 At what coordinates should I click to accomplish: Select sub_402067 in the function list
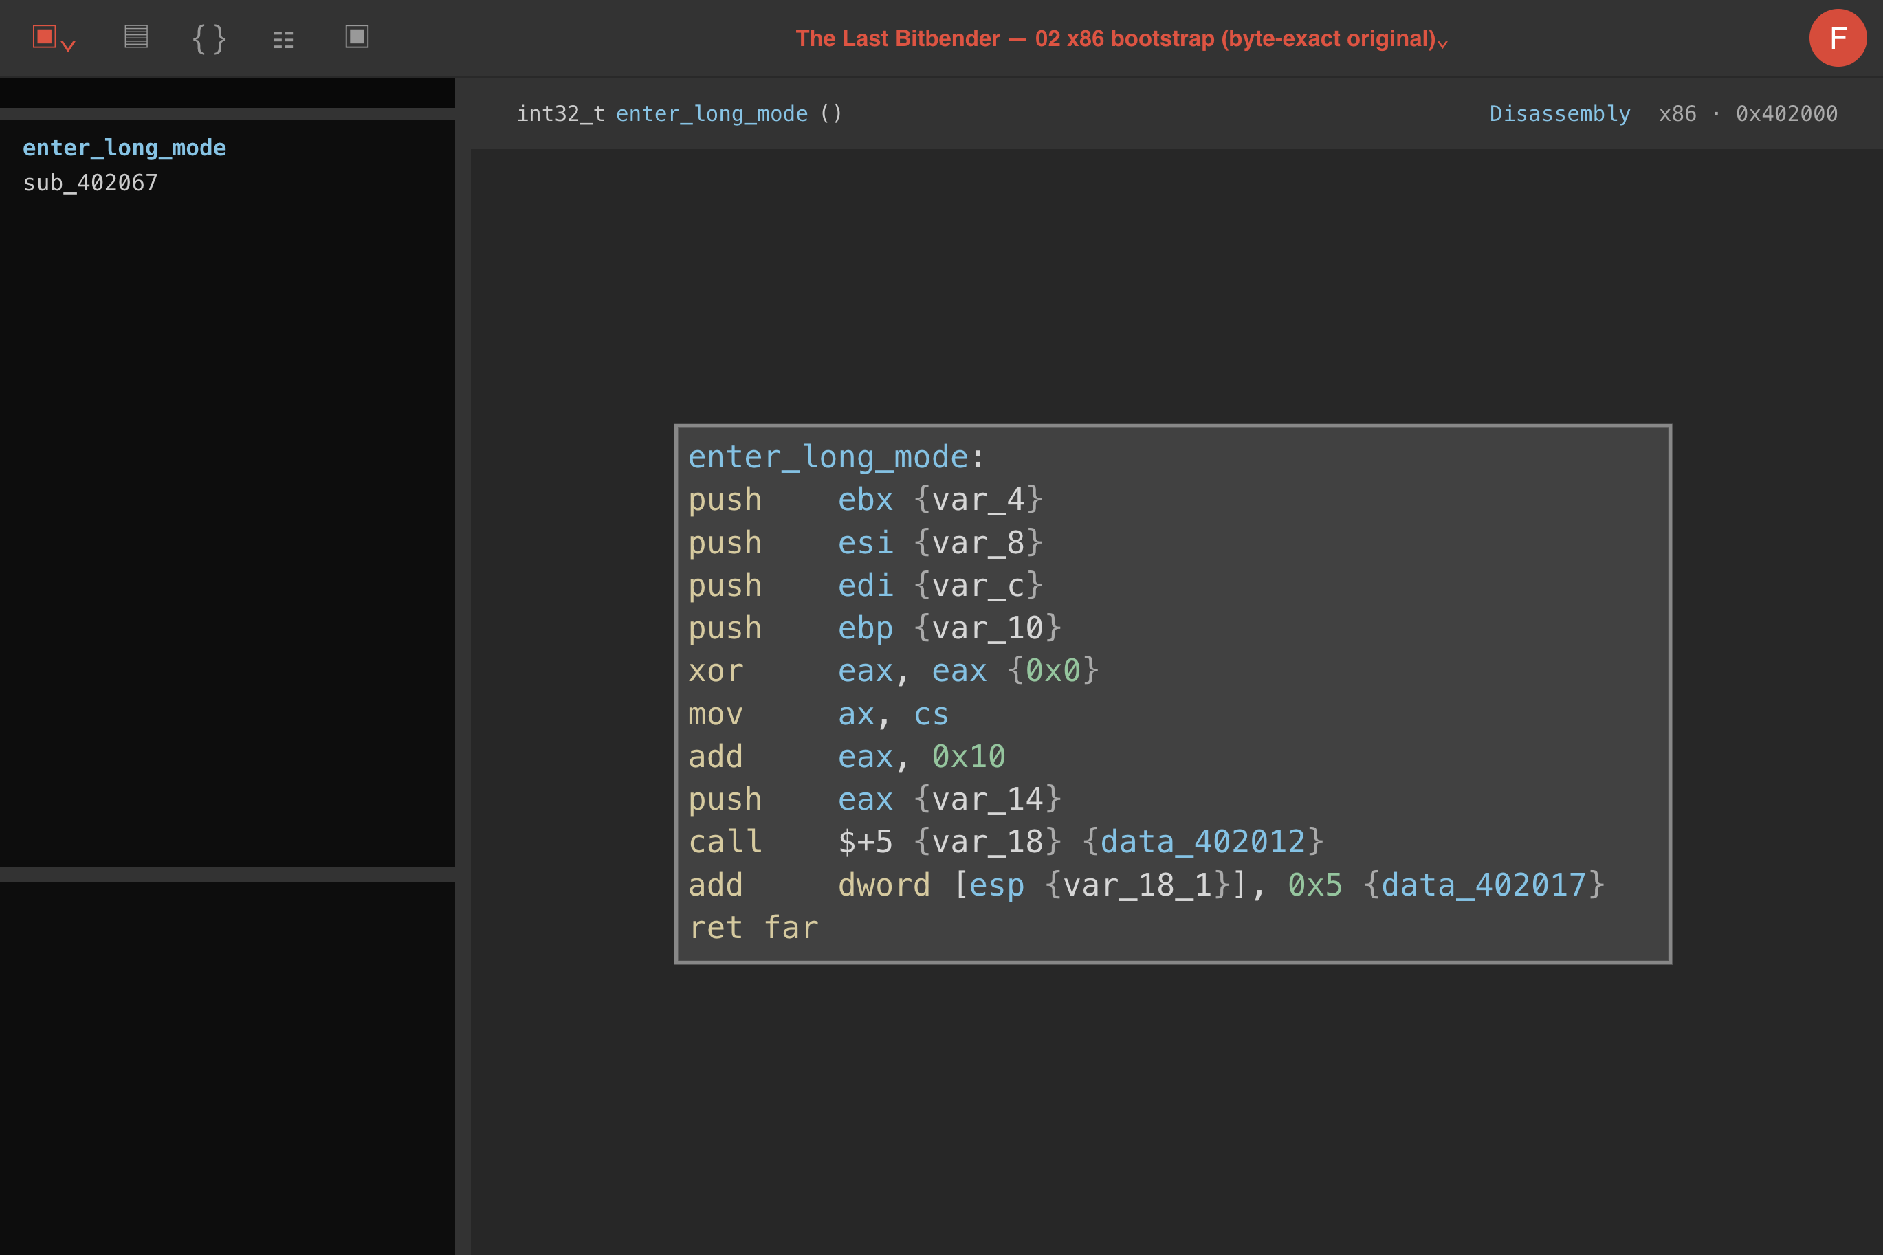[x=91, y=183]
